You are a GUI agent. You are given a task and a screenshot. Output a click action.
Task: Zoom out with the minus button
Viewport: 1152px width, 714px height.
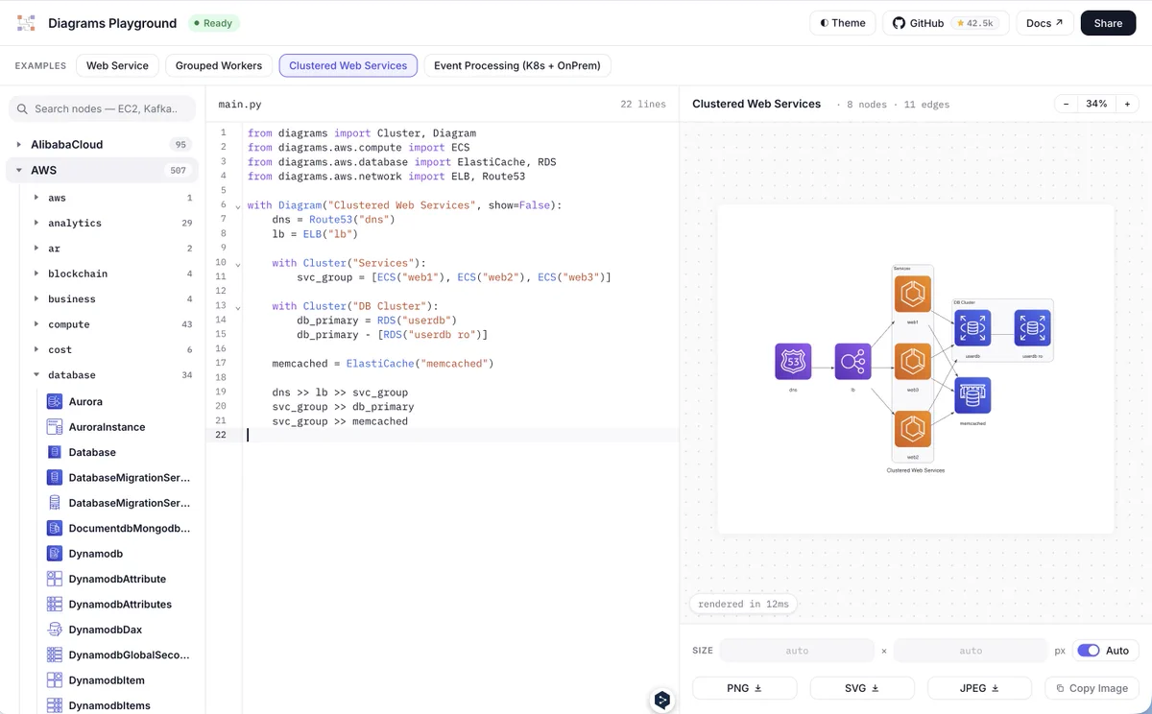(x=1066, y=104)
